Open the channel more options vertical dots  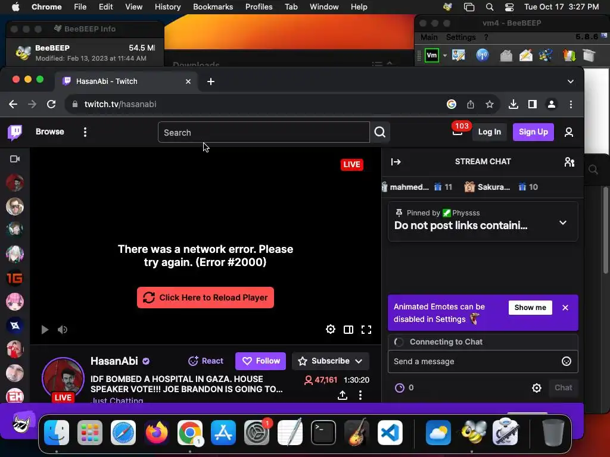pos(360,395)
